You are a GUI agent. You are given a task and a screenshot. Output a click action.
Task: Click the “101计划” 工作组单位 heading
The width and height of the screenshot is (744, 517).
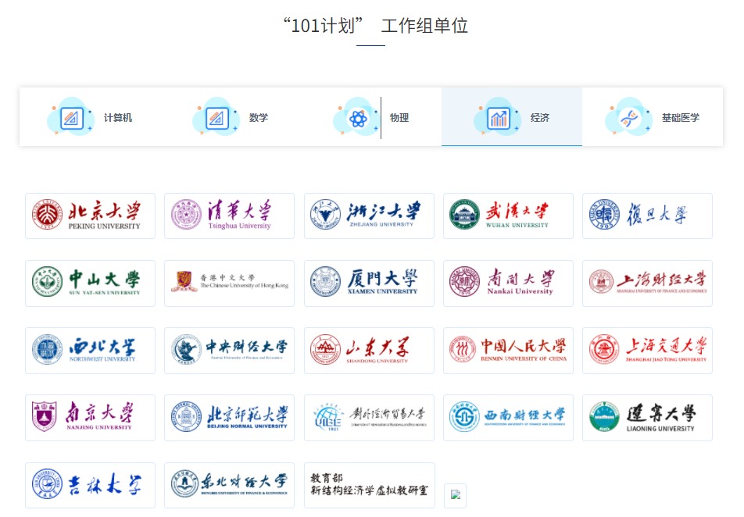tap(375, 26)
